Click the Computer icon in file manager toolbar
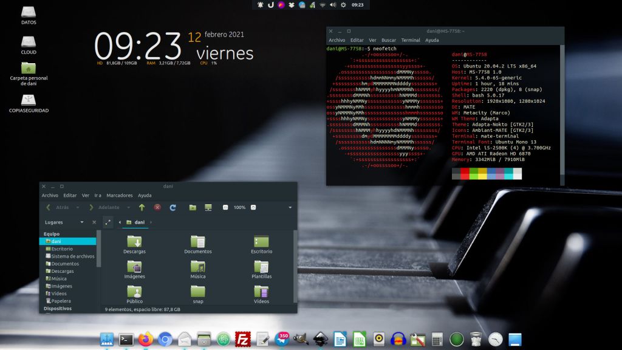 click(x=208, y=207)
